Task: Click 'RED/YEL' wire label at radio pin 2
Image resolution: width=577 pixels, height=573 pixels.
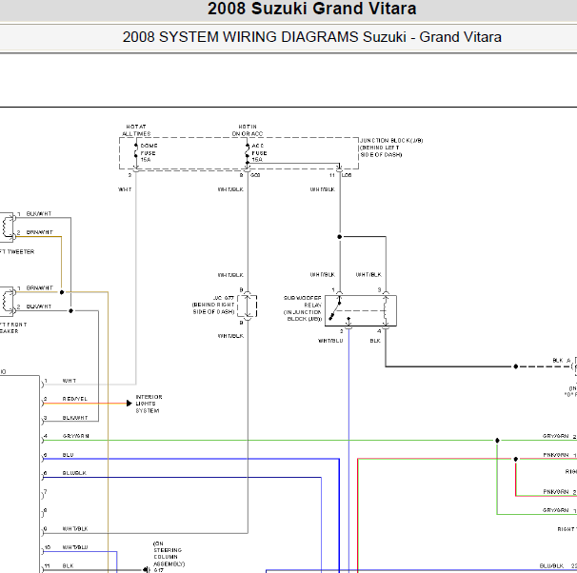Action: tap(75, 399)
